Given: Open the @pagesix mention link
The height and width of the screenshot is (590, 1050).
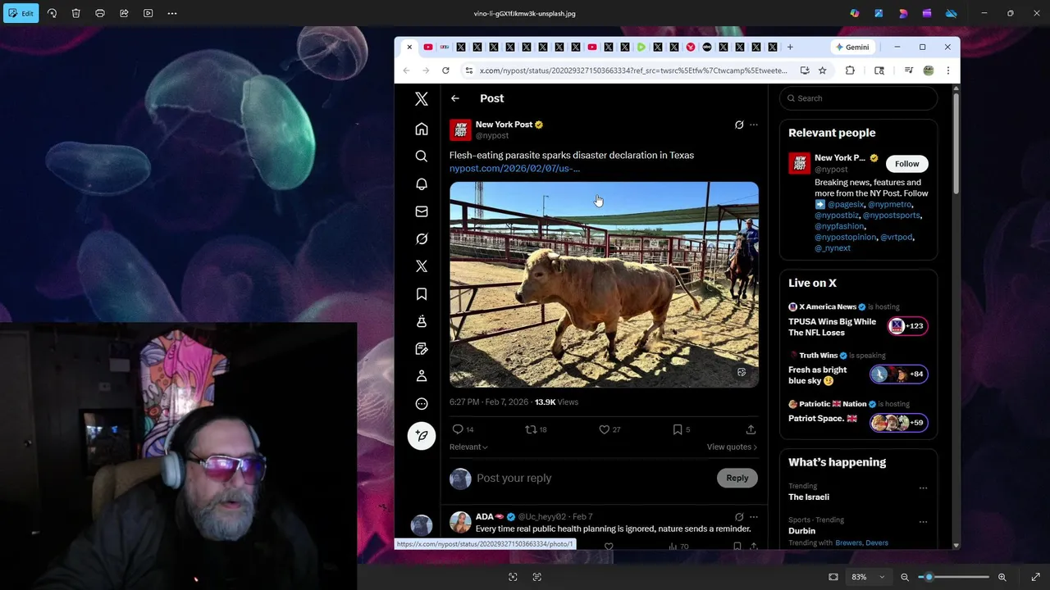Looking at the screenshot, I should point(845,204).
